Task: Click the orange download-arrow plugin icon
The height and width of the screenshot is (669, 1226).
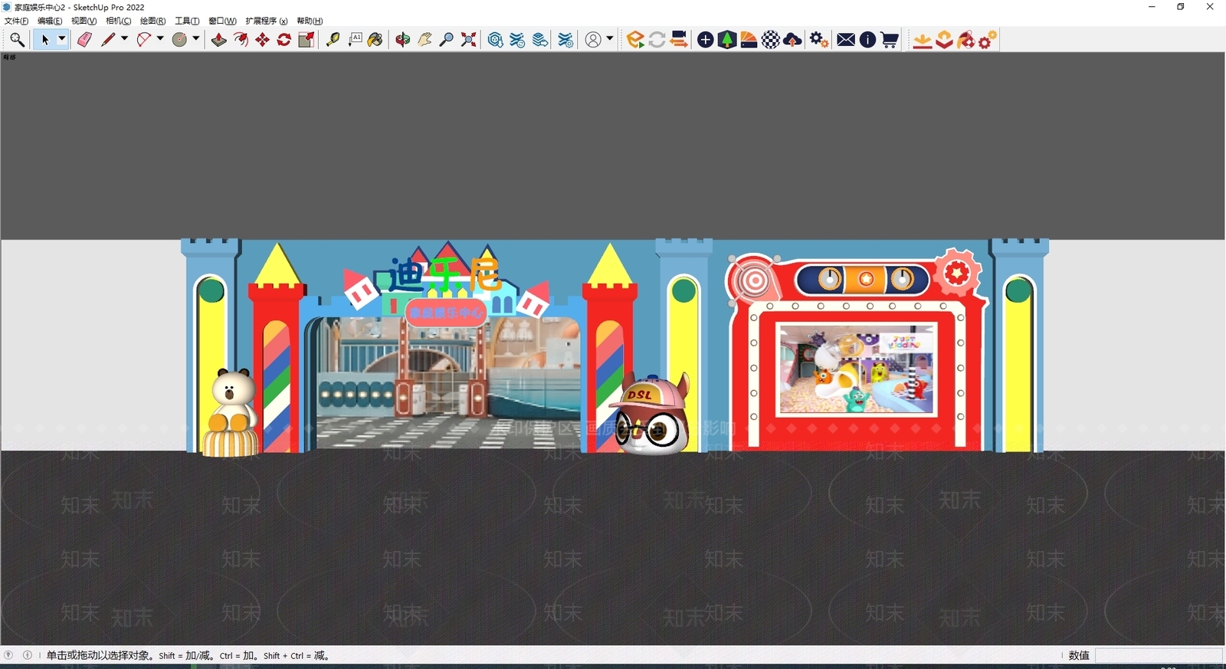Action: (x=923, y=40)
